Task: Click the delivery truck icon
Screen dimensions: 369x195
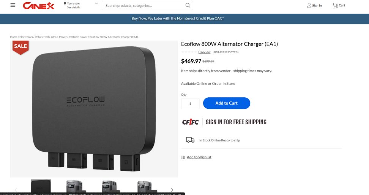Action: (190, 140)
